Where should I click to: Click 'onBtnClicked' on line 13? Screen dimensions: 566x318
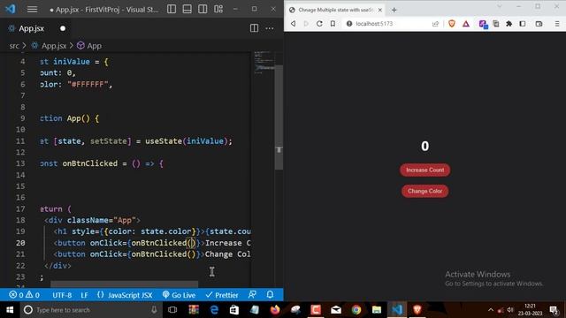[90, 163]
